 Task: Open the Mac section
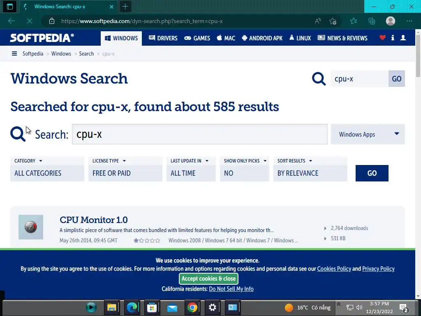(x=226, y=38)
